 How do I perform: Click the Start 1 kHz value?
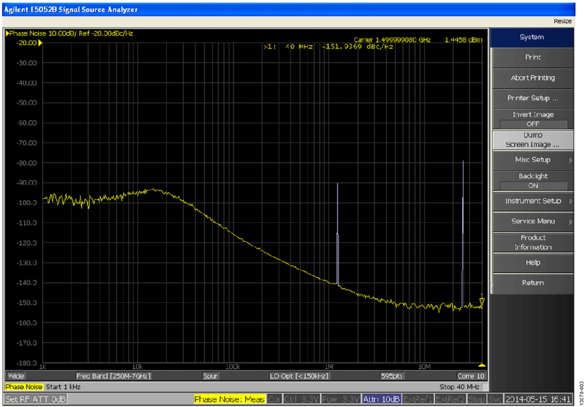coord(63,387)
